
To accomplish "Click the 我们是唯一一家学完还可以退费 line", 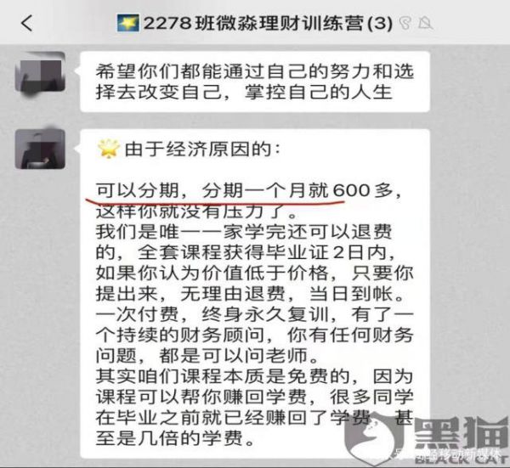I will (x=244, y=232).
